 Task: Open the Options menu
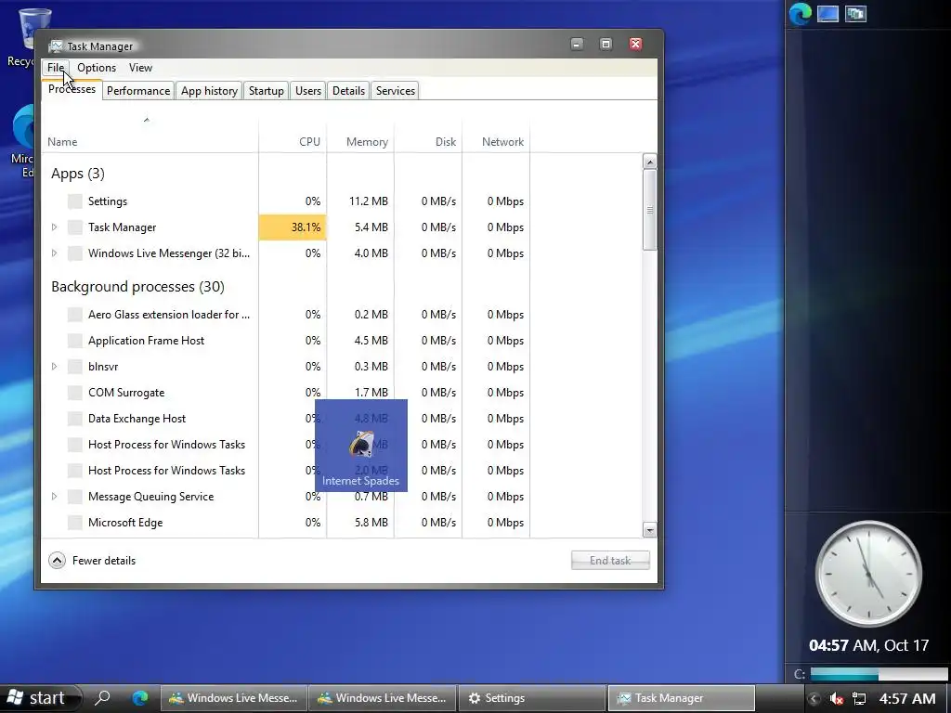point(97,68)
